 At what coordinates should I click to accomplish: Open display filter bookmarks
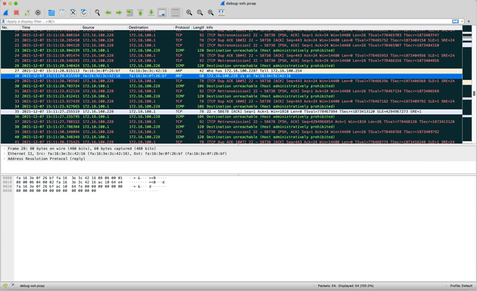click(x=3, y=22)
